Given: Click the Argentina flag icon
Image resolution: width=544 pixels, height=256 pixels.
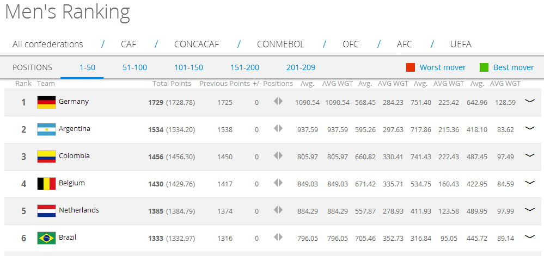Looking at the screenshot, I should click(46, 129).
